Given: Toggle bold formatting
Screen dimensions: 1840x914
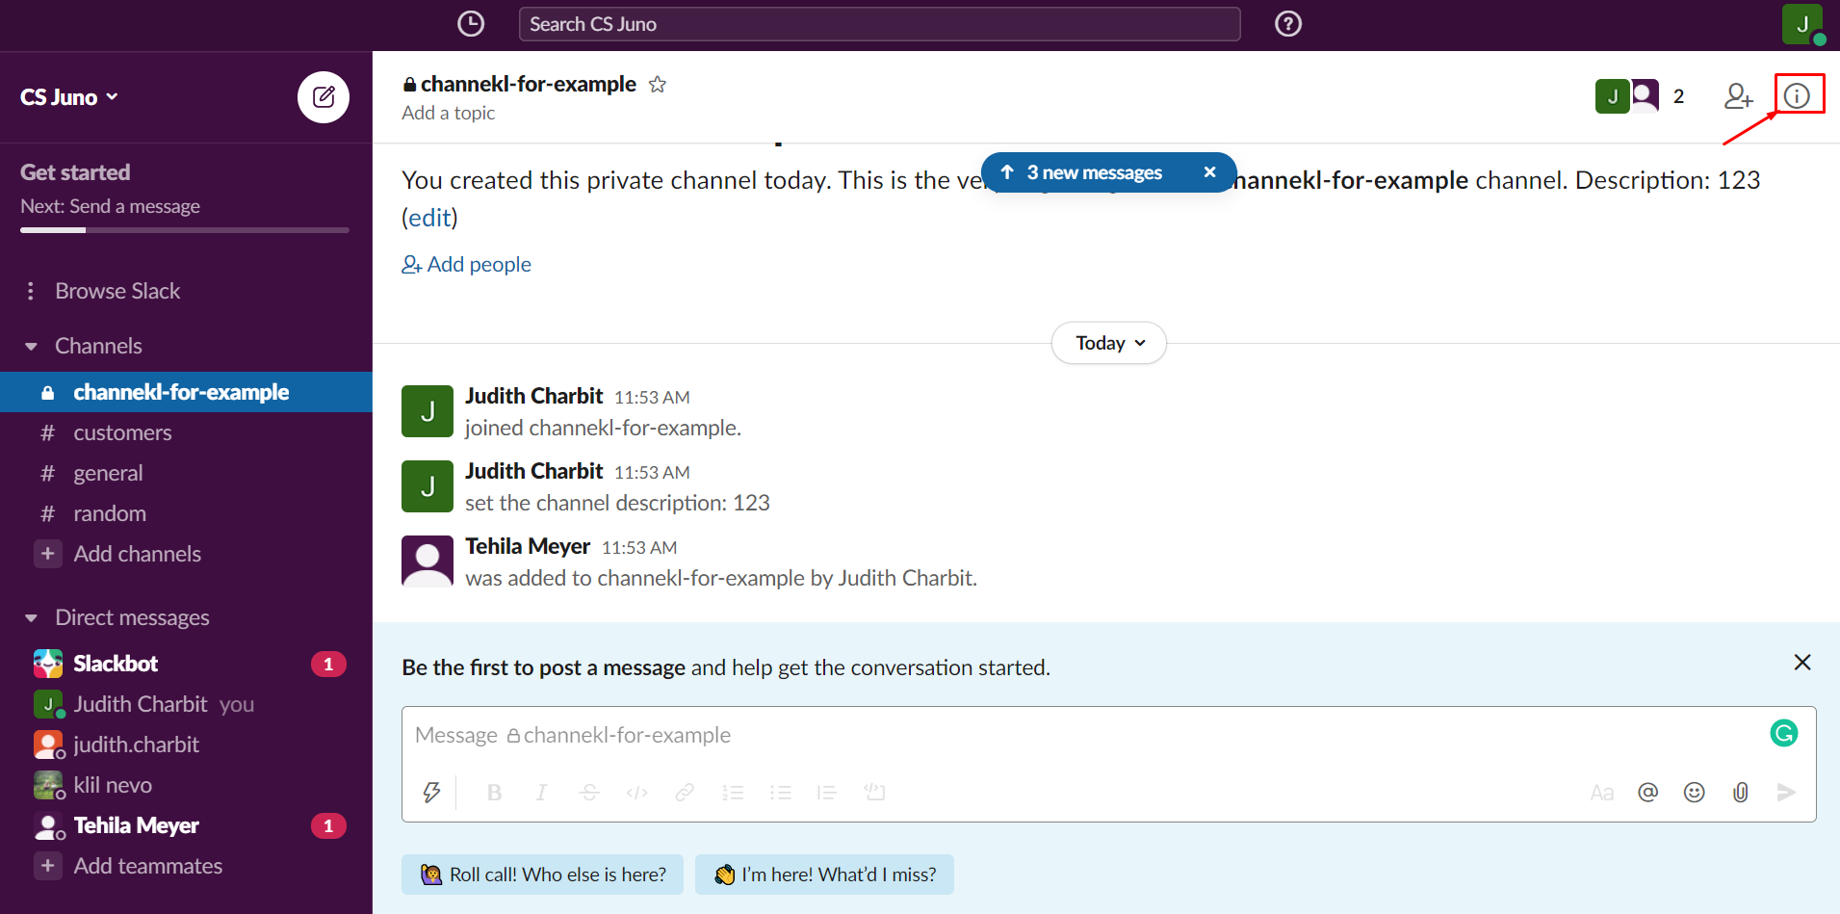Looking at the screenshot, I should coord(494,792).
